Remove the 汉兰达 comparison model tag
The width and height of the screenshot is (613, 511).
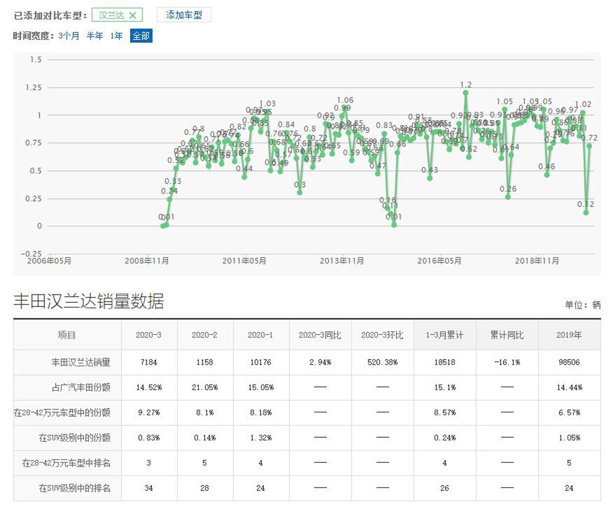click(132, 15)
